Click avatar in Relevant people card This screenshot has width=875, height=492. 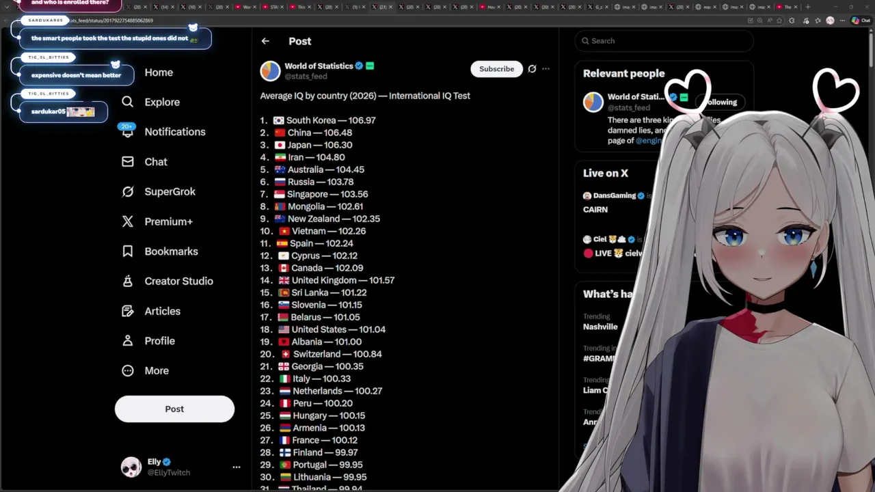coord(593,102)
